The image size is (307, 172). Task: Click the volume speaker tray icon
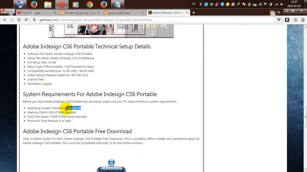pyautogui.click(x=282, y=4)
